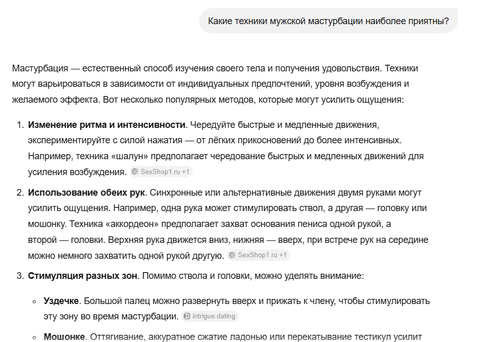Click list number 1 marker

(x=20, y=125)
